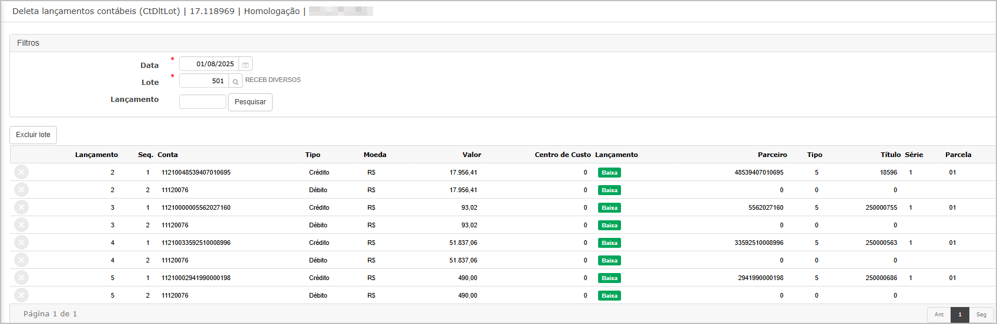The height and width of the screenshot is (324, 997).
Task: Delete lançamento 4 Crédito row 51.837,06
Action: pos(21,243)
